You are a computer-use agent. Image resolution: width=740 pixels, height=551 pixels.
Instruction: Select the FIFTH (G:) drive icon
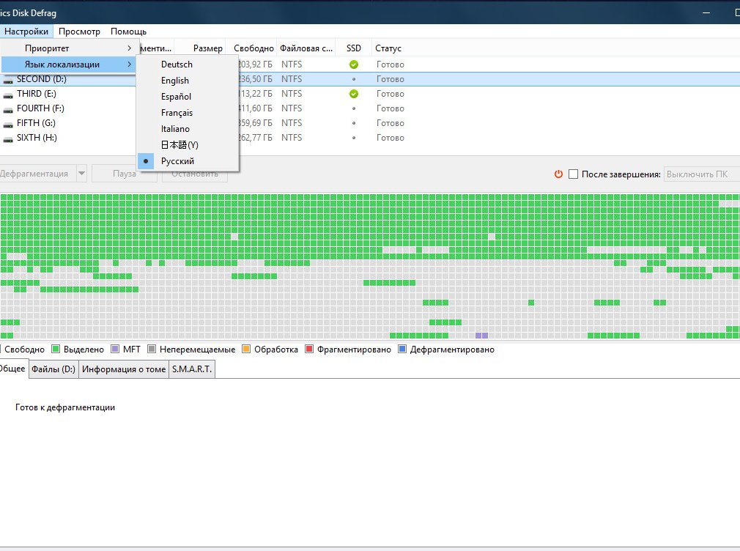8,124
